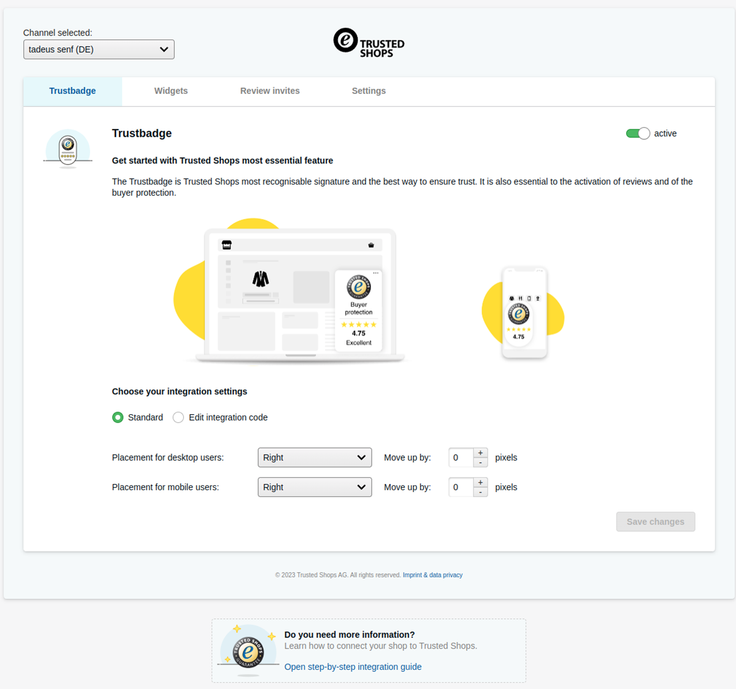Viewport: 736px width, 689px height.
Task: Click 'Placement for desktop users:' label
Action: coord(168,458)
